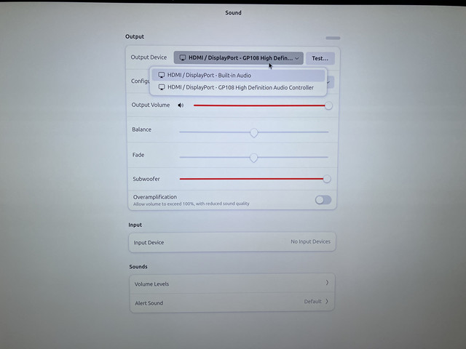Click the "Sound" window title

(x=233, y=13)
